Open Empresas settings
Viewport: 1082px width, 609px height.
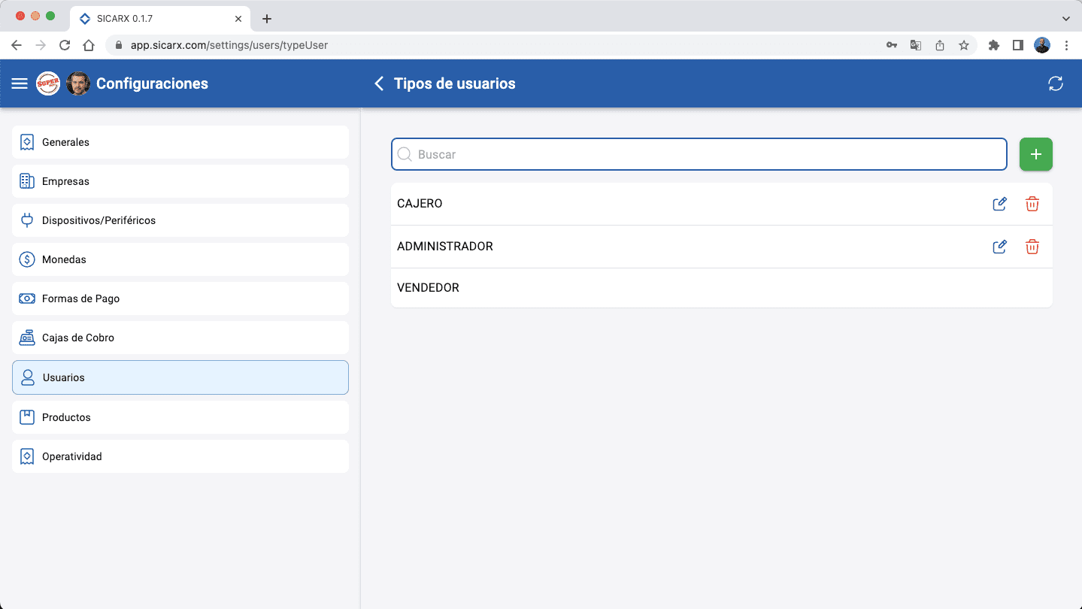pyautogui.click(x=180, y=181)
